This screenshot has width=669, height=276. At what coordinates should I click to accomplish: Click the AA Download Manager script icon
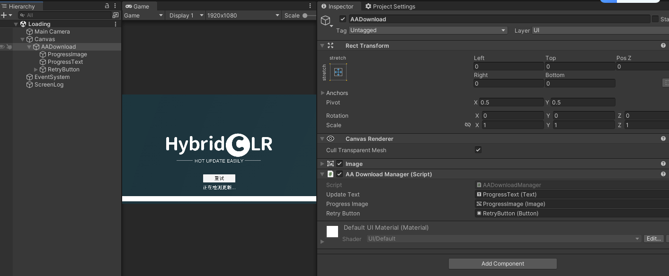[331, 174]
